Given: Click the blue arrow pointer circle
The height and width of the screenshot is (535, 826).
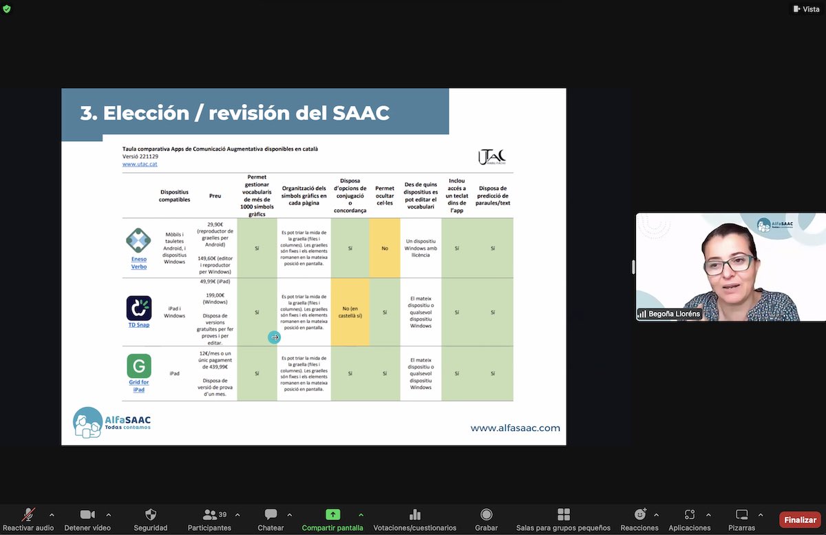Looking at the screenshot, I should 274,337.
